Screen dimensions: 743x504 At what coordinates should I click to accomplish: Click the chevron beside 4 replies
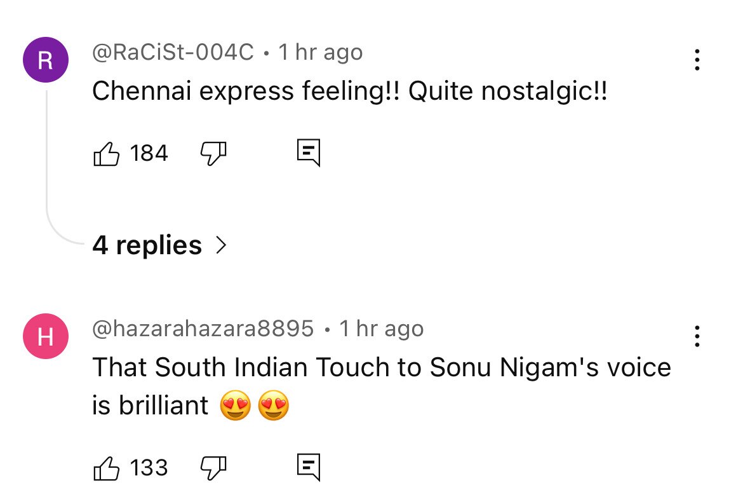pyautogui.click(x=221, y=245)
